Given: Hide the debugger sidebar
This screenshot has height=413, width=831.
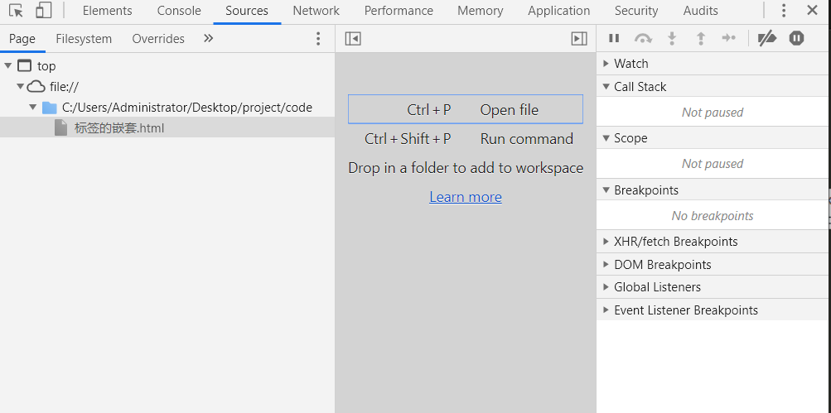Looking at the screenshot, I should tap(579, 39).
